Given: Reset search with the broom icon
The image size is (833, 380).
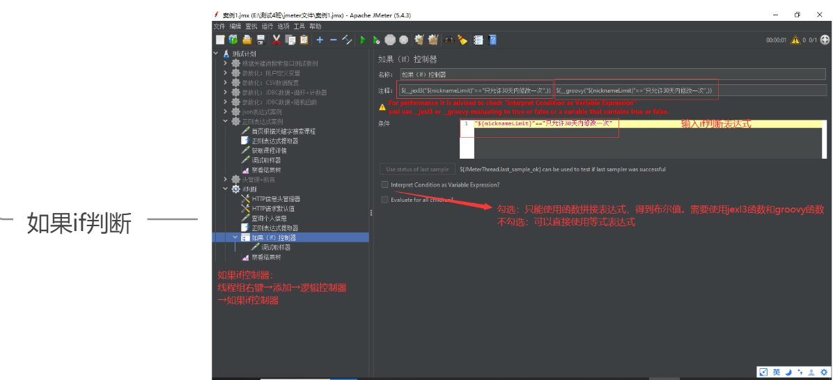Looking at the screenshot, I should (462, 39).
